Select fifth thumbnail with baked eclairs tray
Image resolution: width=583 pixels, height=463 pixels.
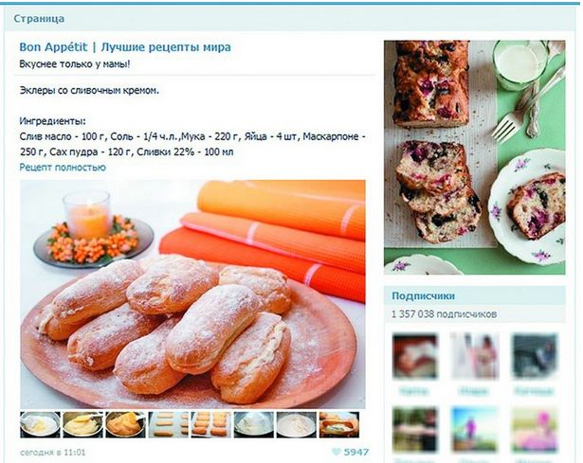(x=210, y=424)
